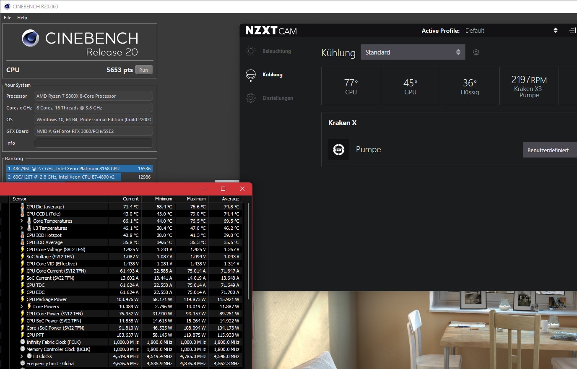This screenshot has width=577, height=369.
Task: Select the Processor field value
Action: point(93,96)
